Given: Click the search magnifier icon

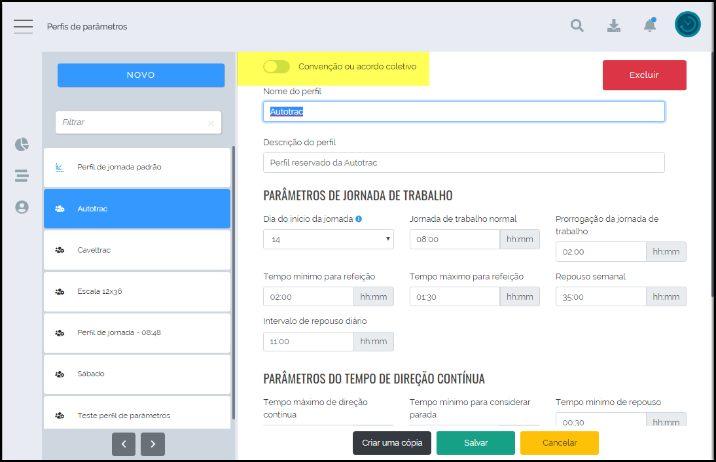Looking at the screenshot, I should point(577,26).
